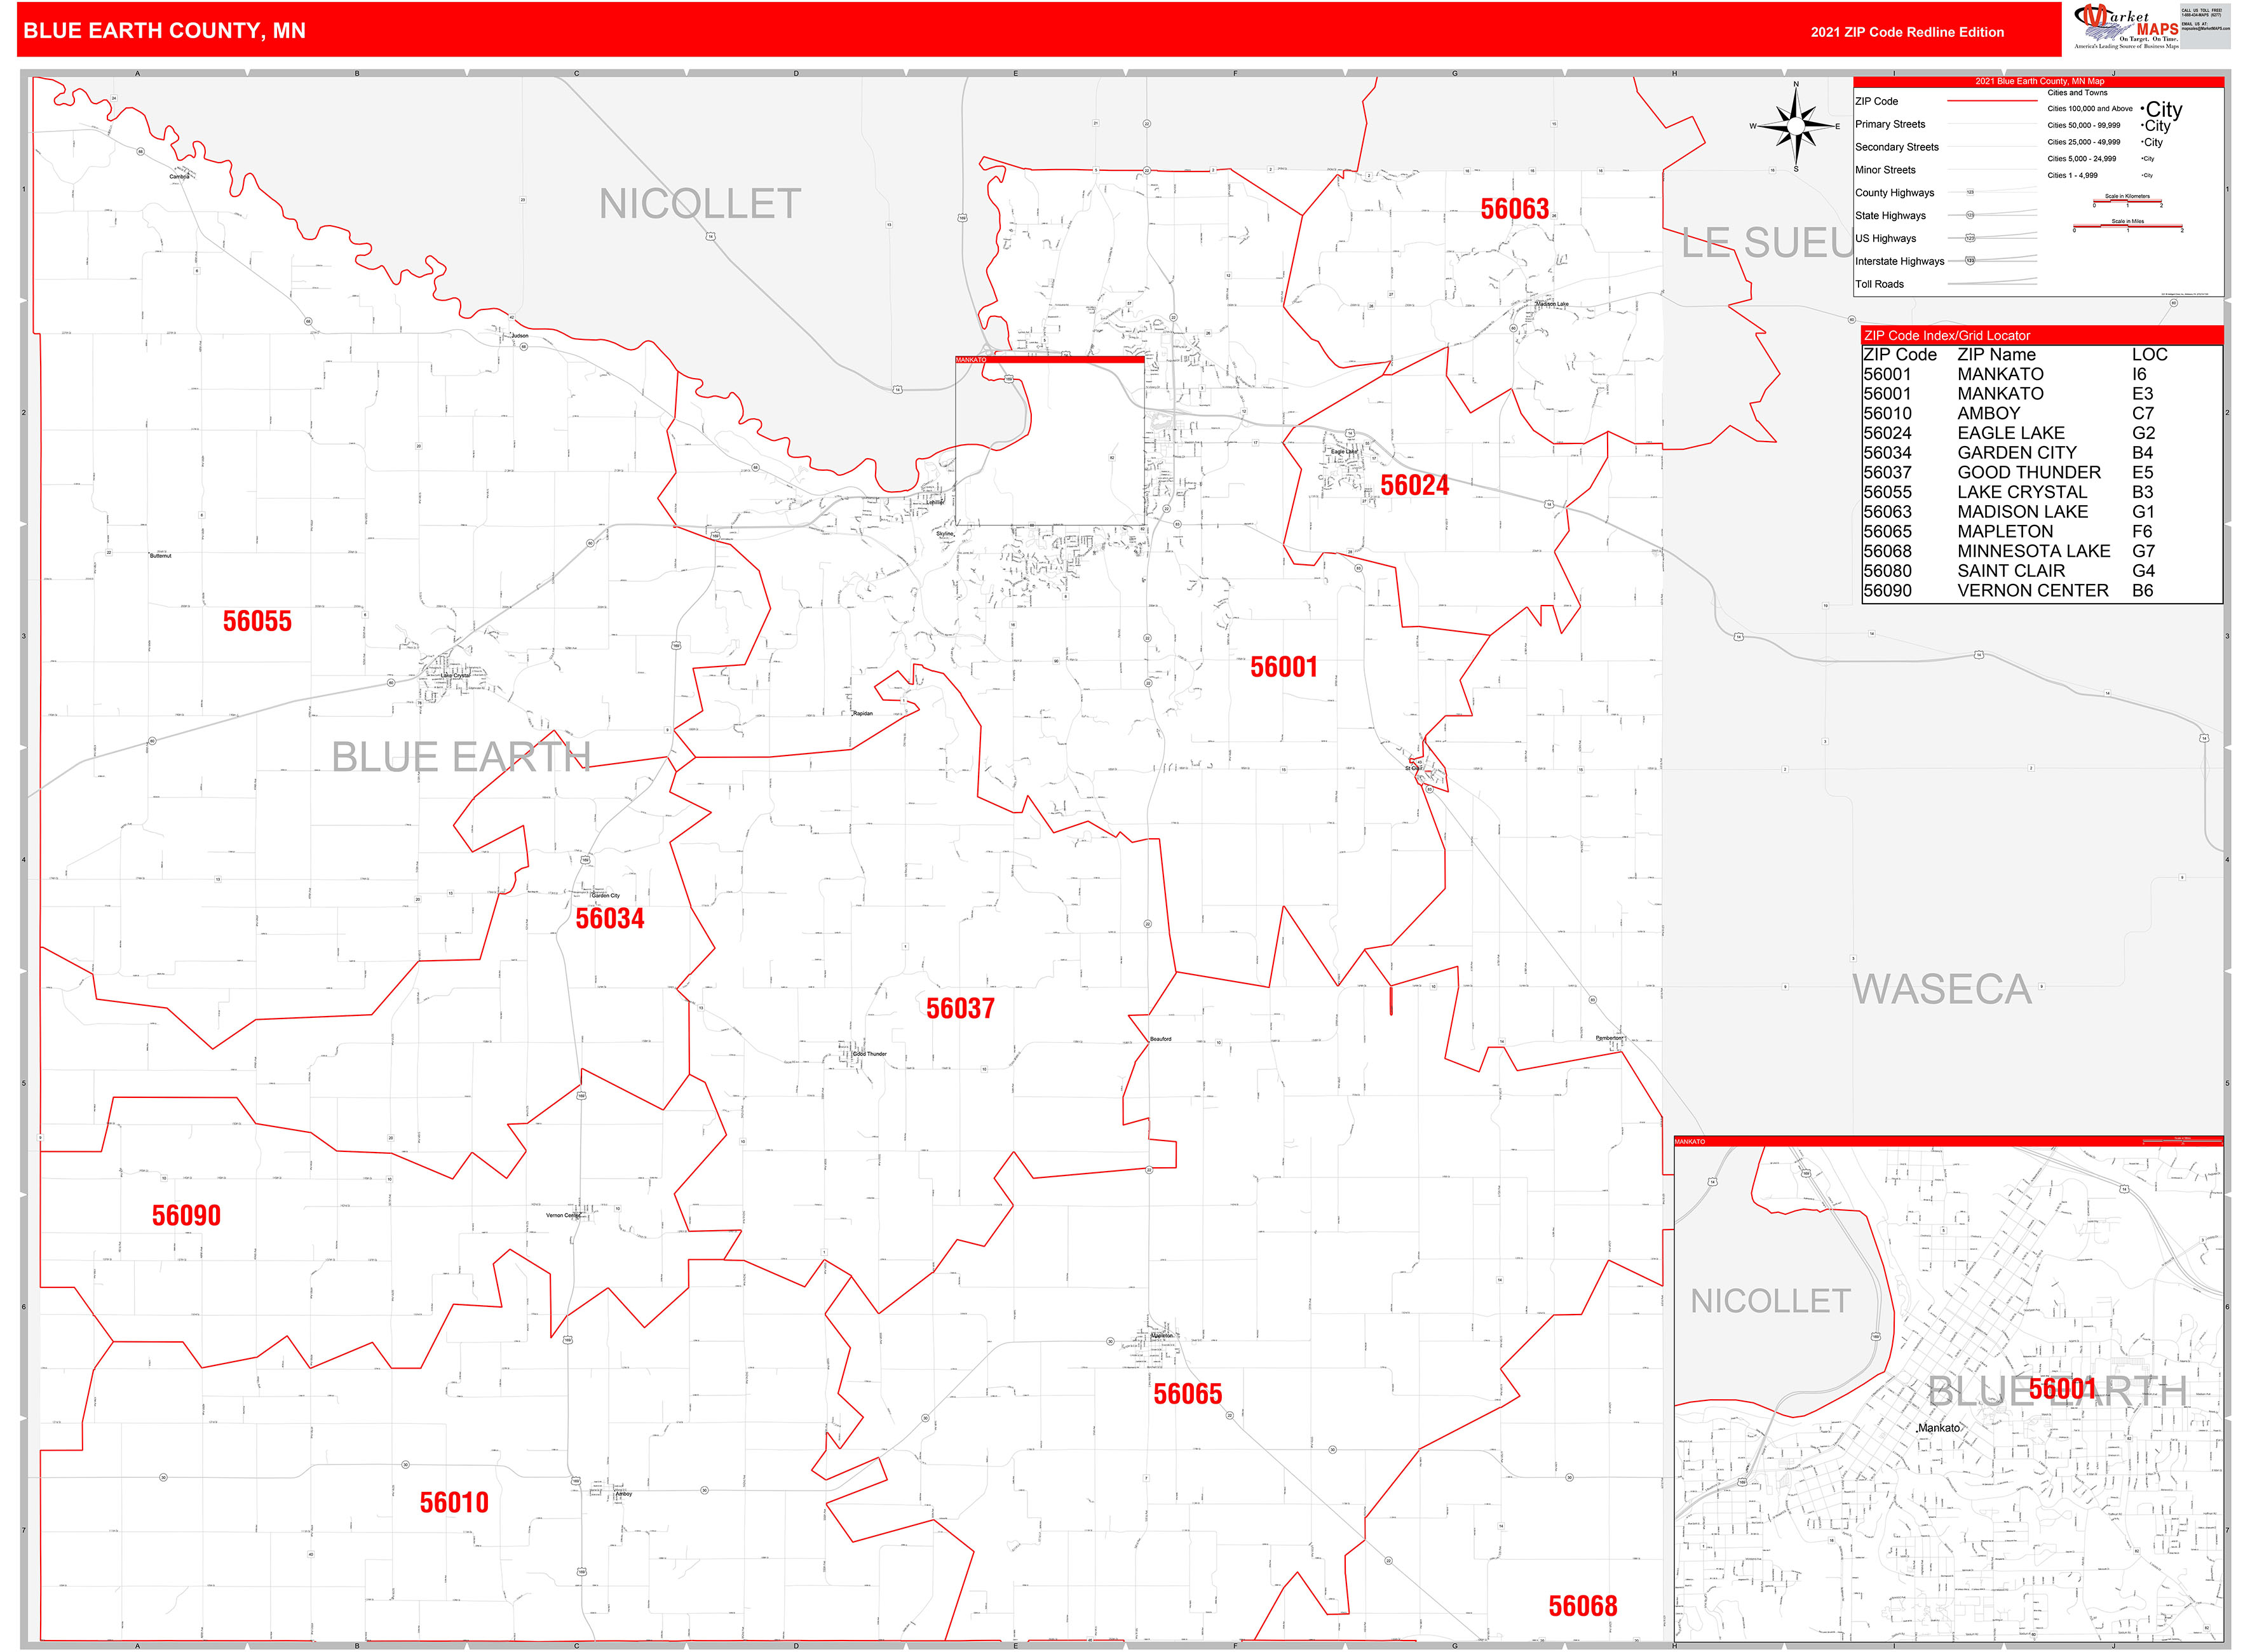Click the mapsales@MarketMAPS.com email link
The height and width of the screenshot is (1652, 2250).
click(x=2206, y=28)
